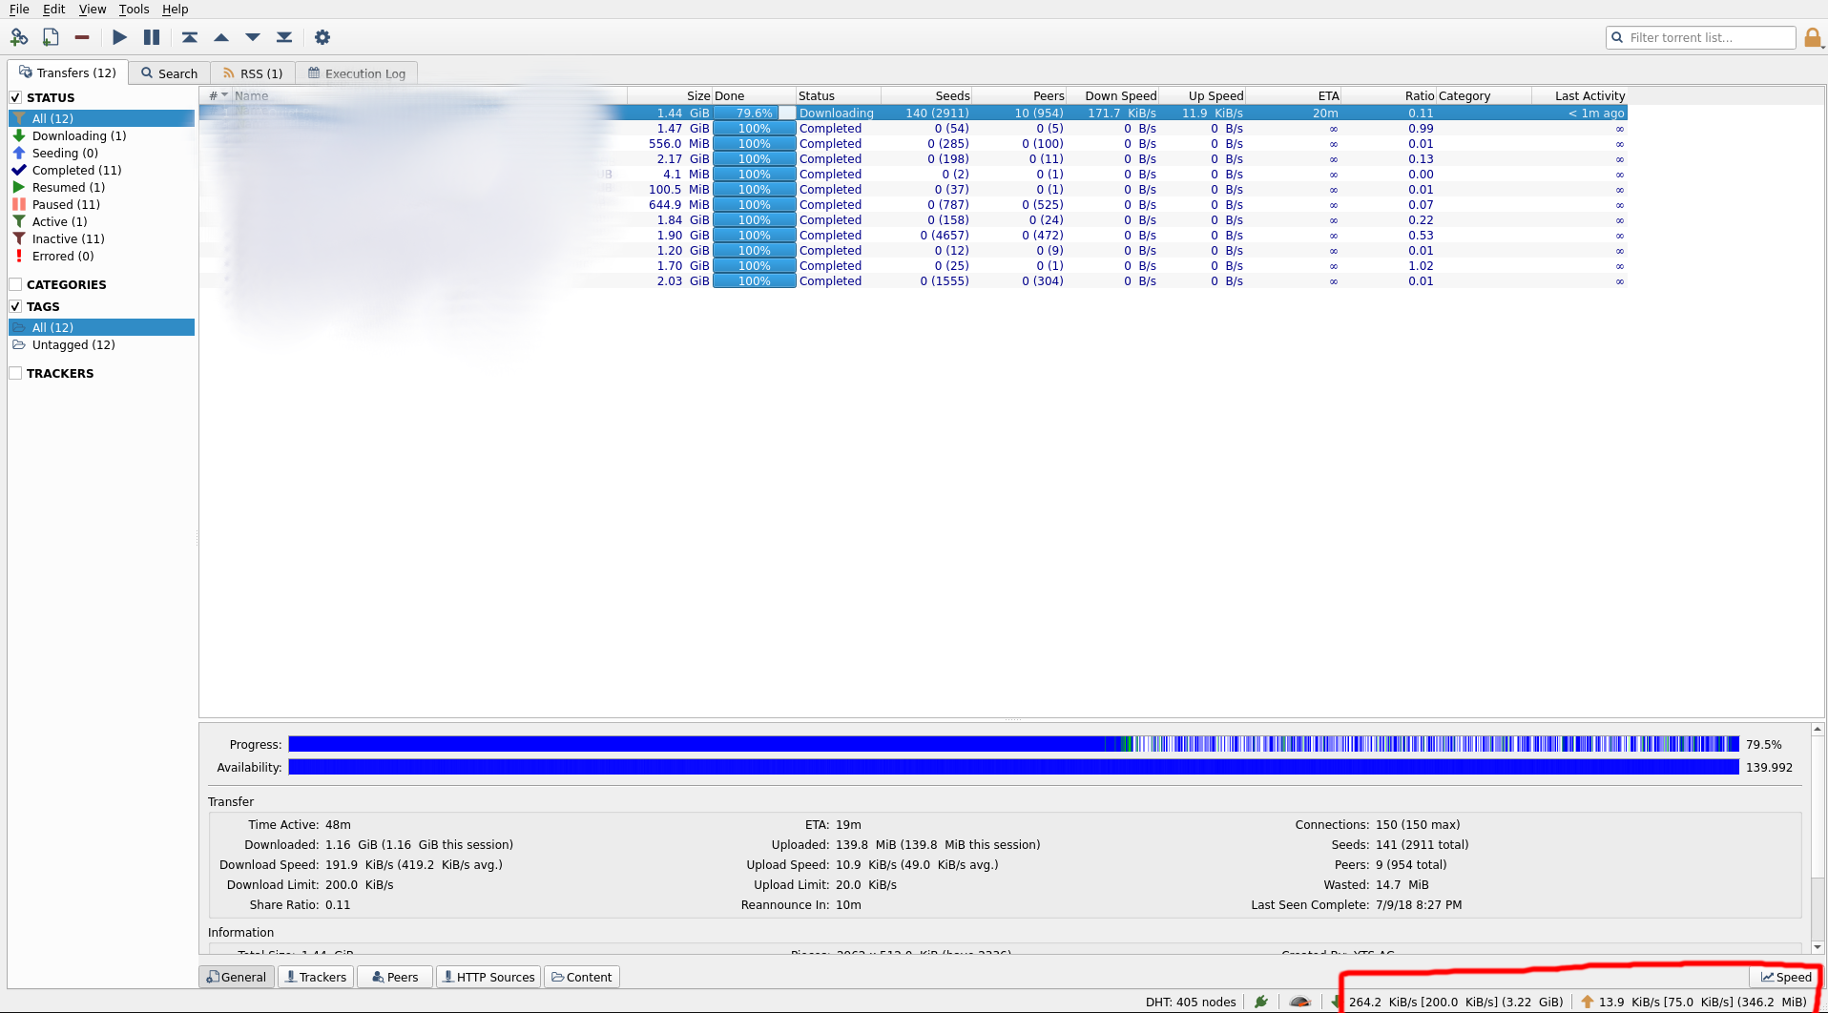Open the sort options on the # column

(217, 95)
